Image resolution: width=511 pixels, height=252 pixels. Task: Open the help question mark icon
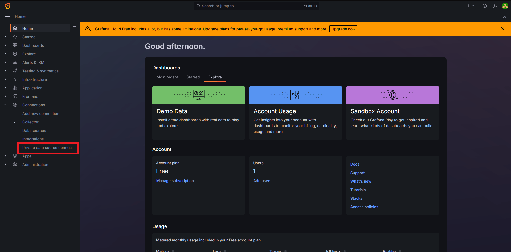[485, 6]
